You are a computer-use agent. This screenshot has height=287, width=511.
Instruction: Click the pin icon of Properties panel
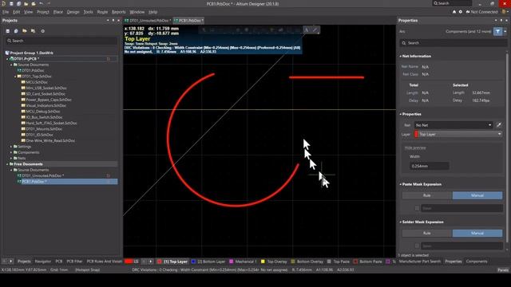click(x=501, y=21)
